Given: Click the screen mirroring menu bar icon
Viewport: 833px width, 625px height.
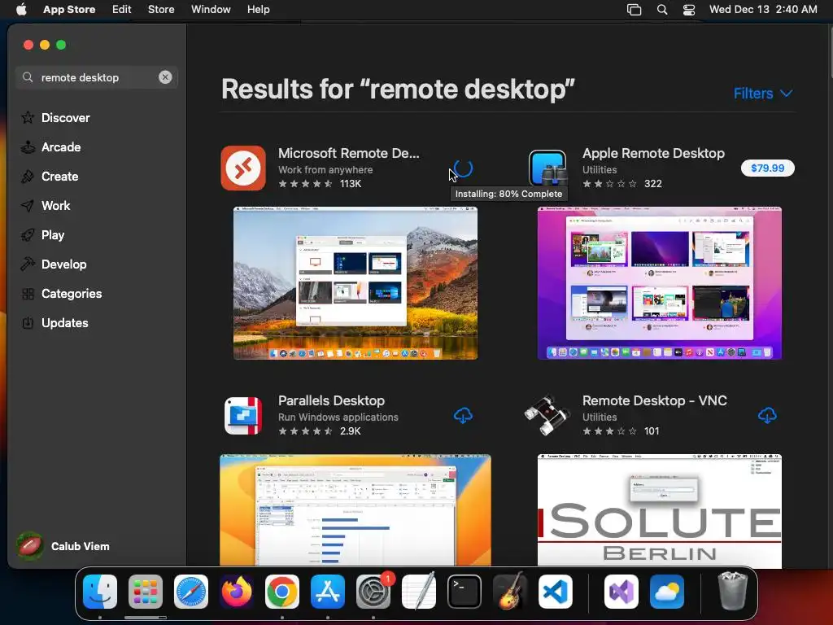Looking at the screenshot, I should (x=634, y=10).
